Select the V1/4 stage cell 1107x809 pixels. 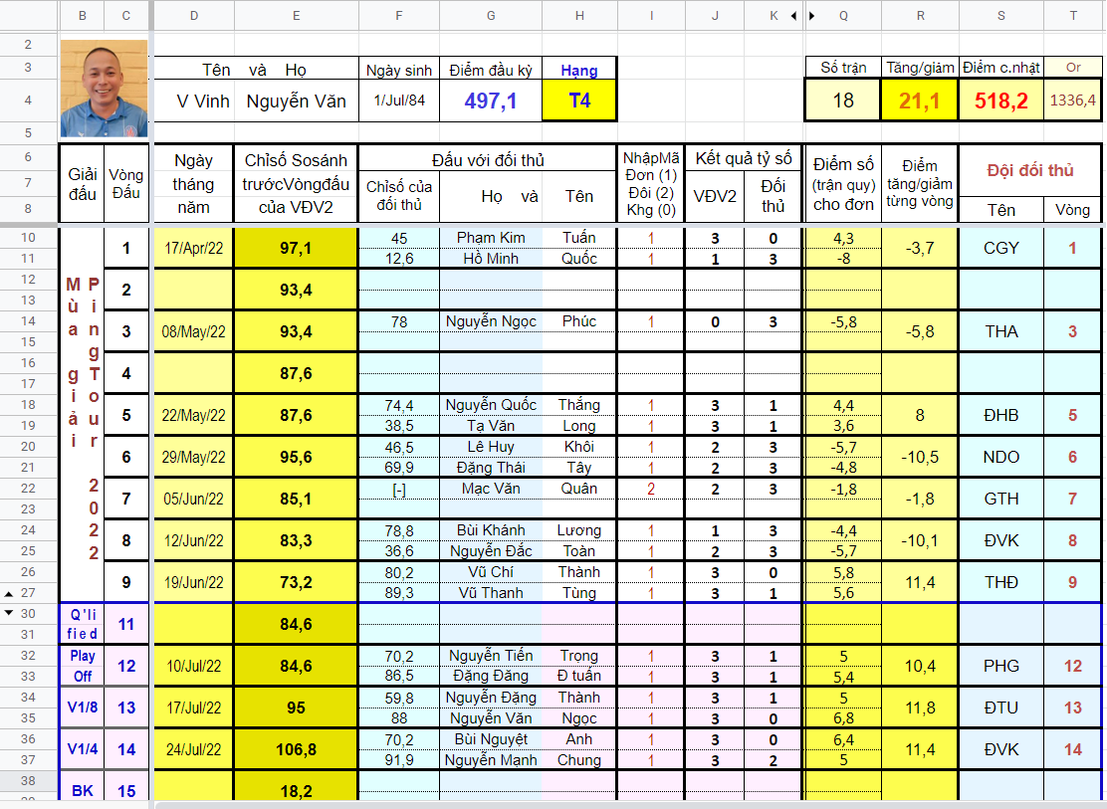(82, 749)
